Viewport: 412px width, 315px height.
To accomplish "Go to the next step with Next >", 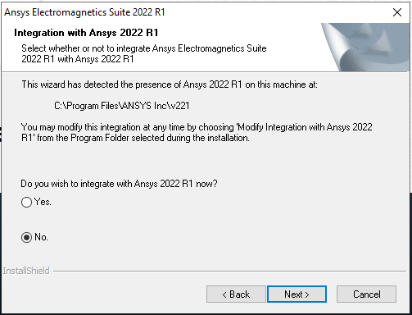I will pos(297,294).
